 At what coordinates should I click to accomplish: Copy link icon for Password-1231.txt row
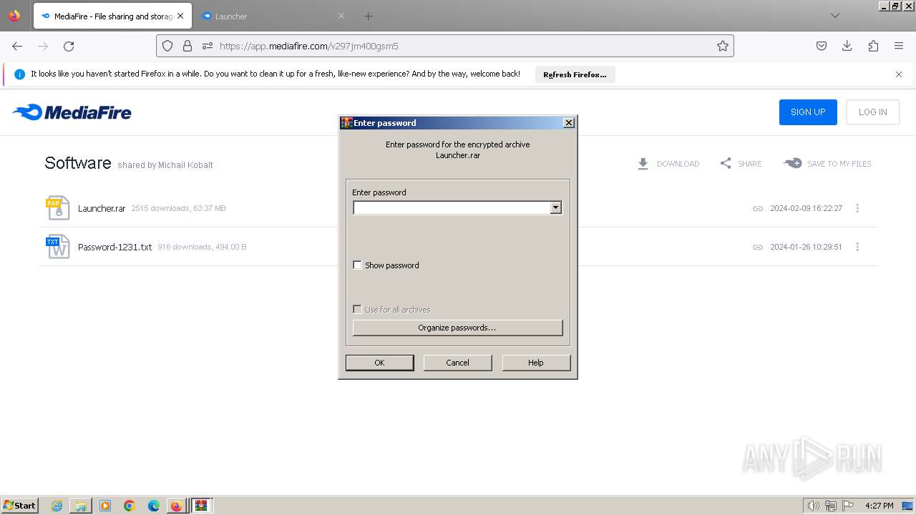(x=757, y=247)
